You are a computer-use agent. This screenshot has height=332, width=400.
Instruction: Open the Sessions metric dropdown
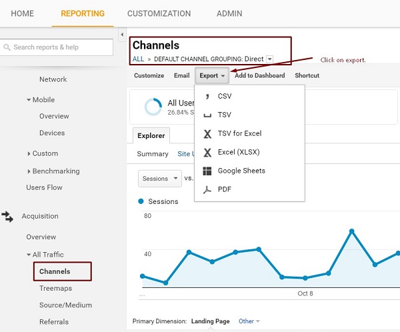pyautogui.click(x=160, y=179)
